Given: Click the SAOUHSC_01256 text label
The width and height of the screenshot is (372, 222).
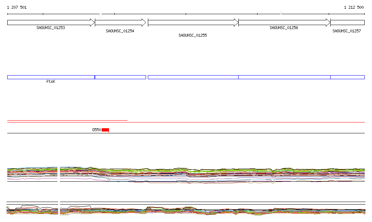Looking at the screenshot, I should 284,28.
